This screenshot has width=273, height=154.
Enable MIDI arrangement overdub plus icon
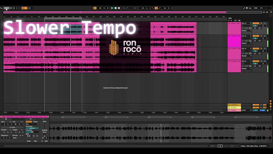pyautogui.click(x=124, y=8)
